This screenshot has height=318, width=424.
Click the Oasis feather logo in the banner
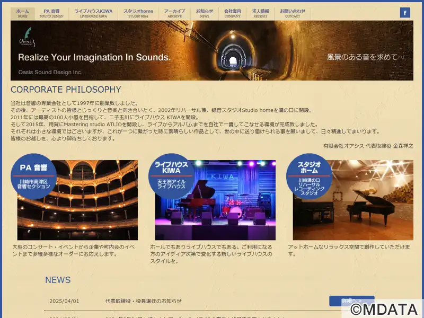[x=27, y=37]
